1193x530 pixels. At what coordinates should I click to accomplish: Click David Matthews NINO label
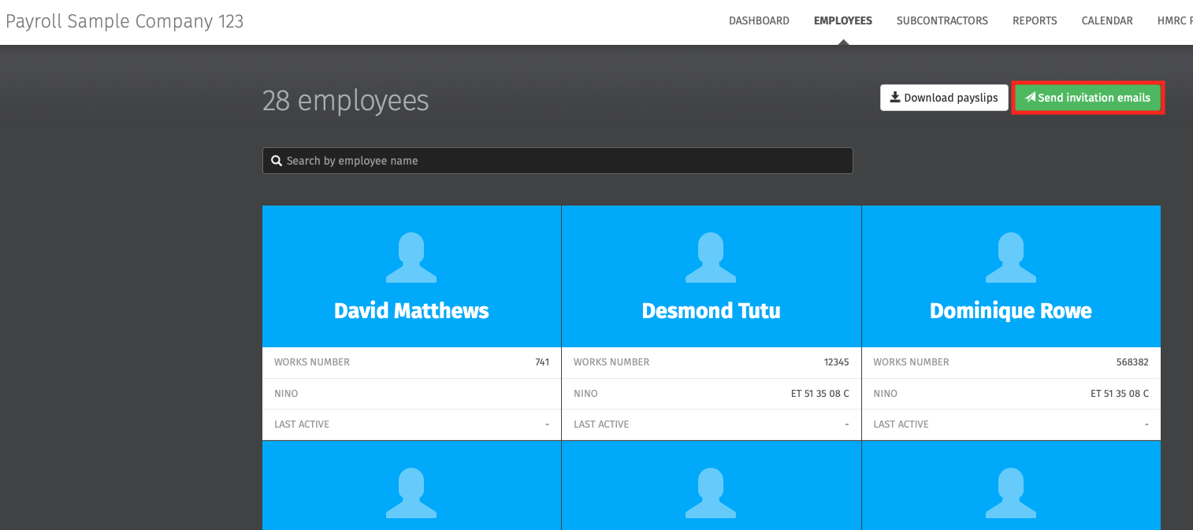coord(286,393)
